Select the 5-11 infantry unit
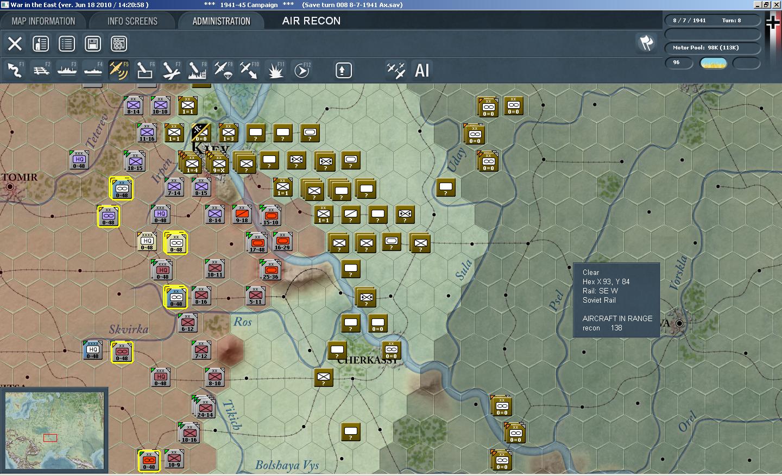The width and height of the screenshot is (782, 476). click(x=255, y=296)
